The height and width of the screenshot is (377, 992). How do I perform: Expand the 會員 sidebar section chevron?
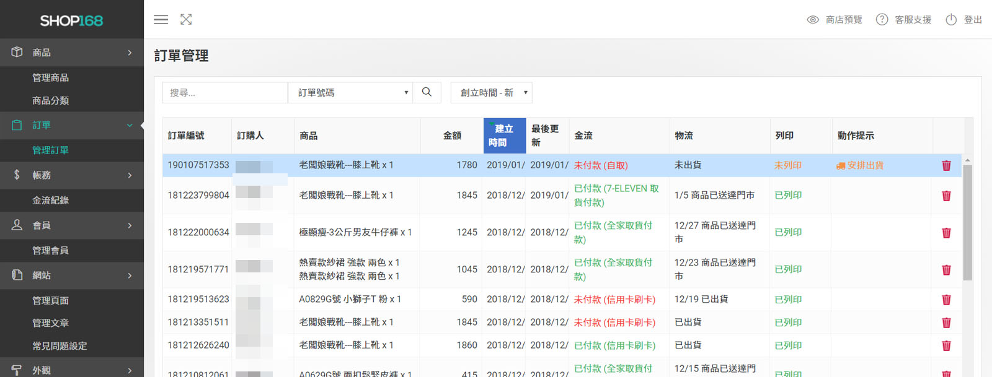(130, 225)
